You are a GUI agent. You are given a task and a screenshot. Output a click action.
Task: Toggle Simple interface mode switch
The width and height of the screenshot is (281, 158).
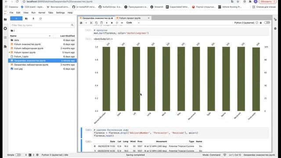[18, 155]
